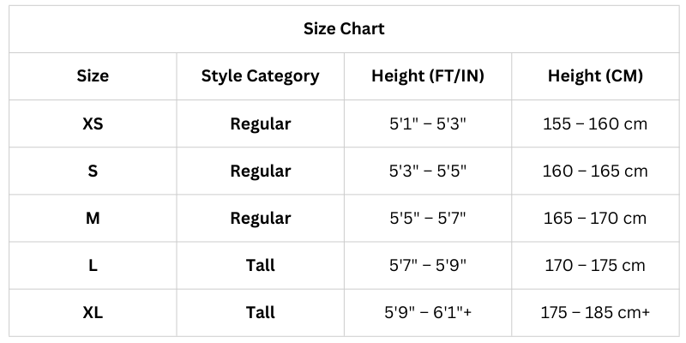Click the XS size cell
Screen dimensions: 686x343
coord(93,123)
